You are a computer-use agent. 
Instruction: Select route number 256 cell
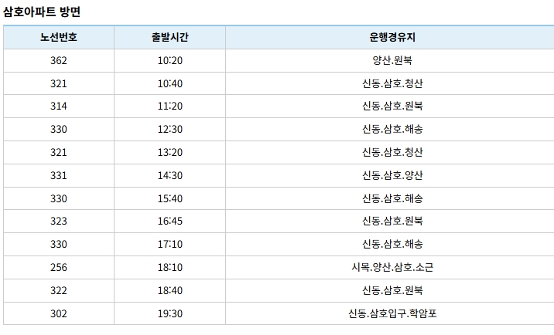[x=59, y=267]
